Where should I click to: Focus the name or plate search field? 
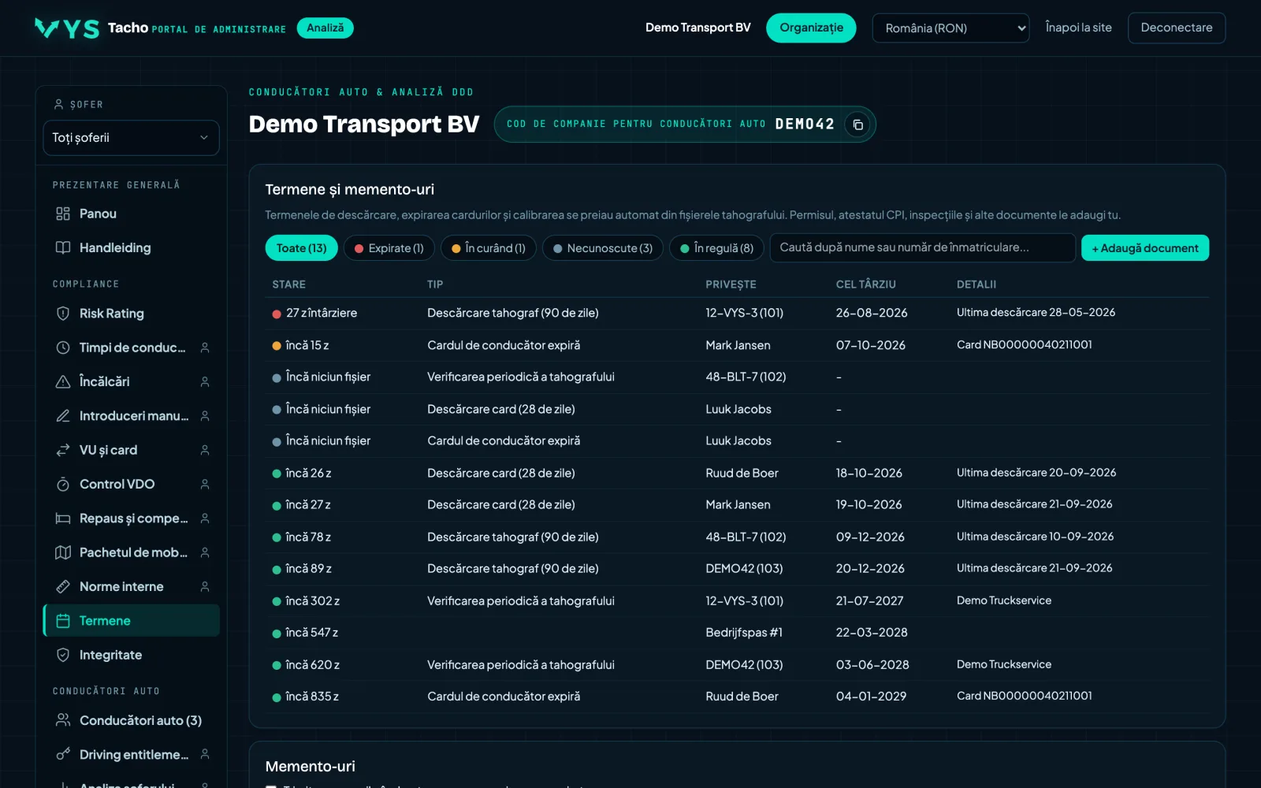click(x=922, y=247)
